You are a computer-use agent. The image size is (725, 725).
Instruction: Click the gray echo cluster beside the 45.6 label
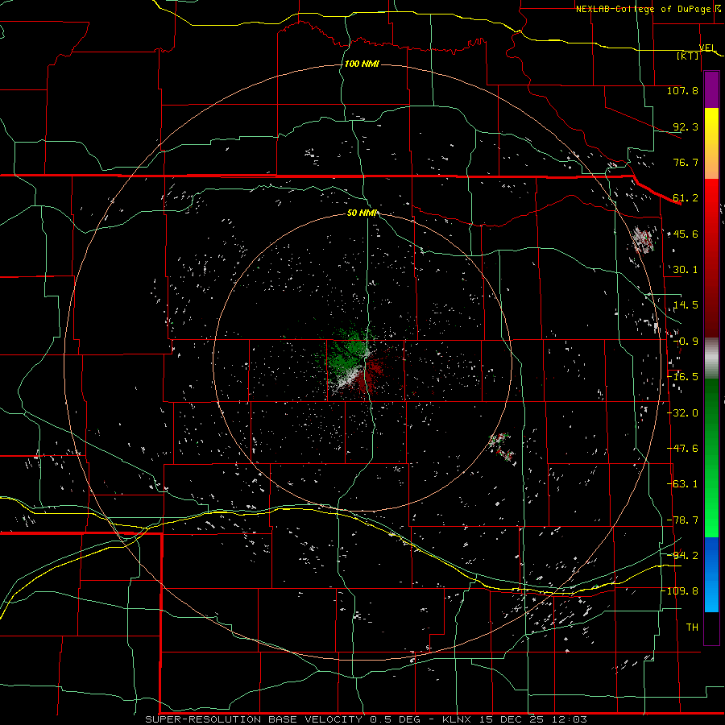644,239
